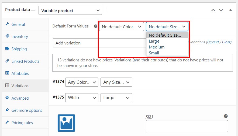Choose 'No default Size...' in dropdown list

[167, 35]
